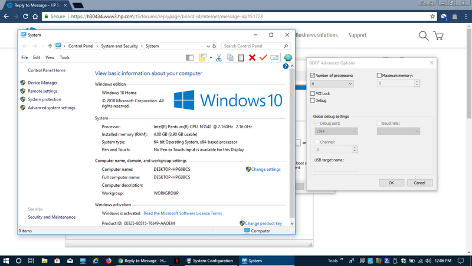Cancel the BOOT Advanced Options dialog
Image resolution: width=472 pixels, height=266 pixels.
[419, 183]
